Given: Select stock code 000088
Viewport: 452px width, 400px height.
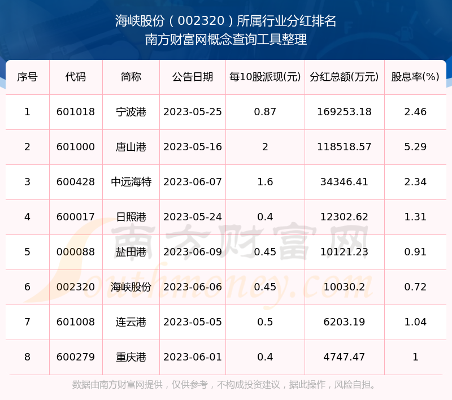Looking at the screenshot, I should click(x=76, y=252).
